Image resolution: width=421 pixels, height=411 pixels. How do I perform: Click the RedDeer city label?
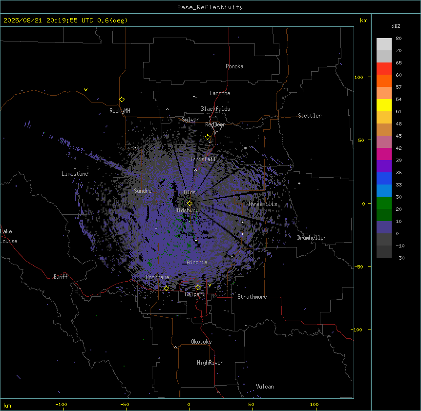click(215, 124)
